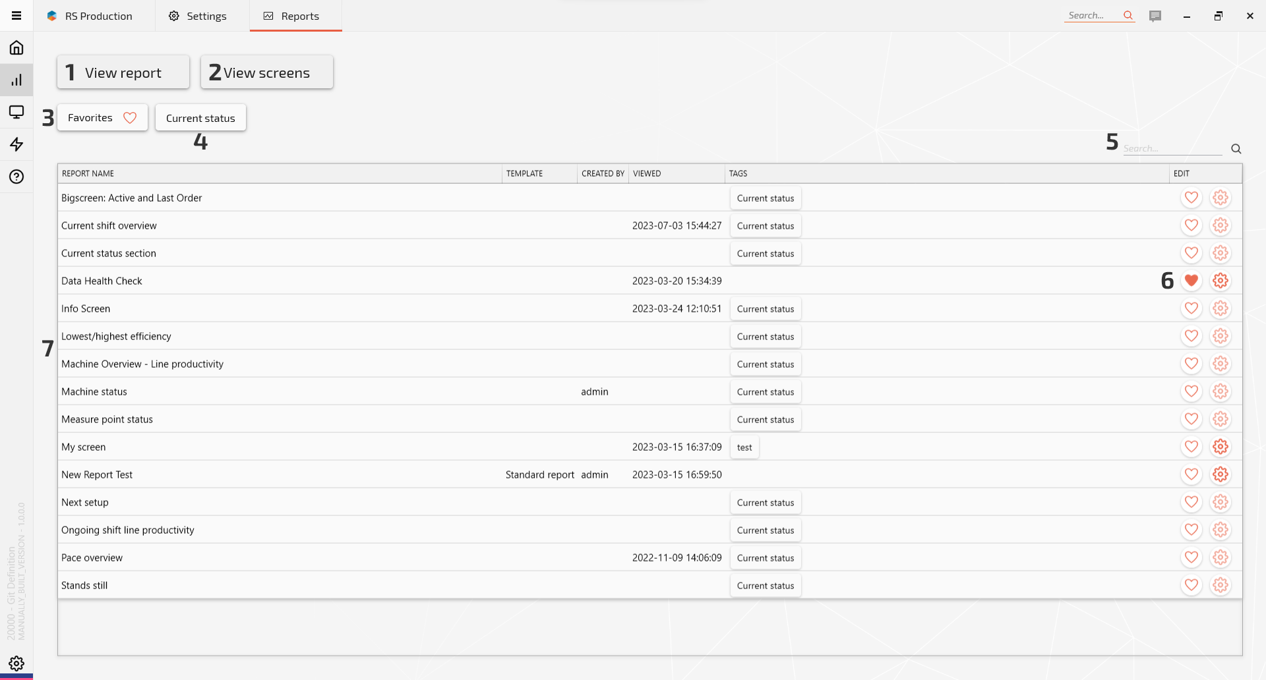
Task: Open the bar chart reports sidebar icon
Action: pos(16,80)
